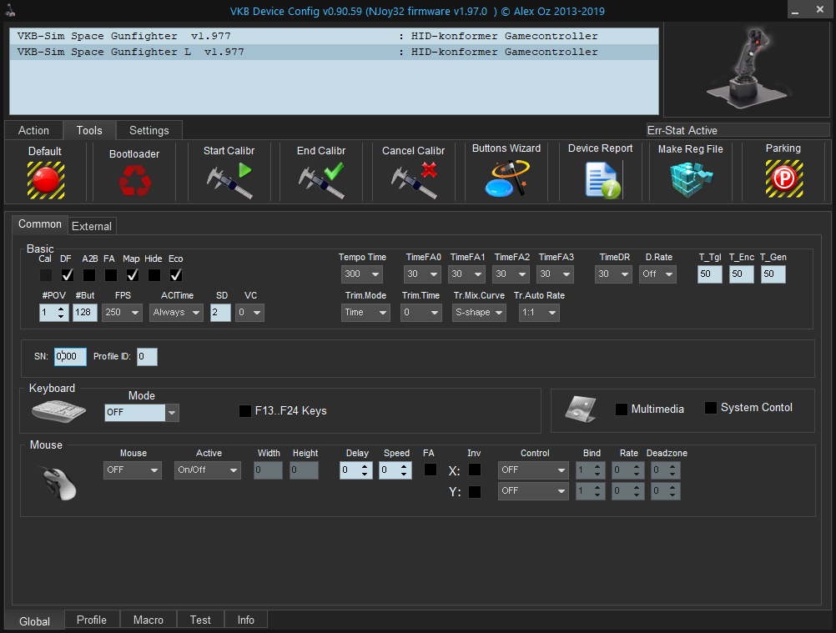Viewport: 836px width, 633px height.
Task: Open the Test bottom tab
Action: pos(200,620)
